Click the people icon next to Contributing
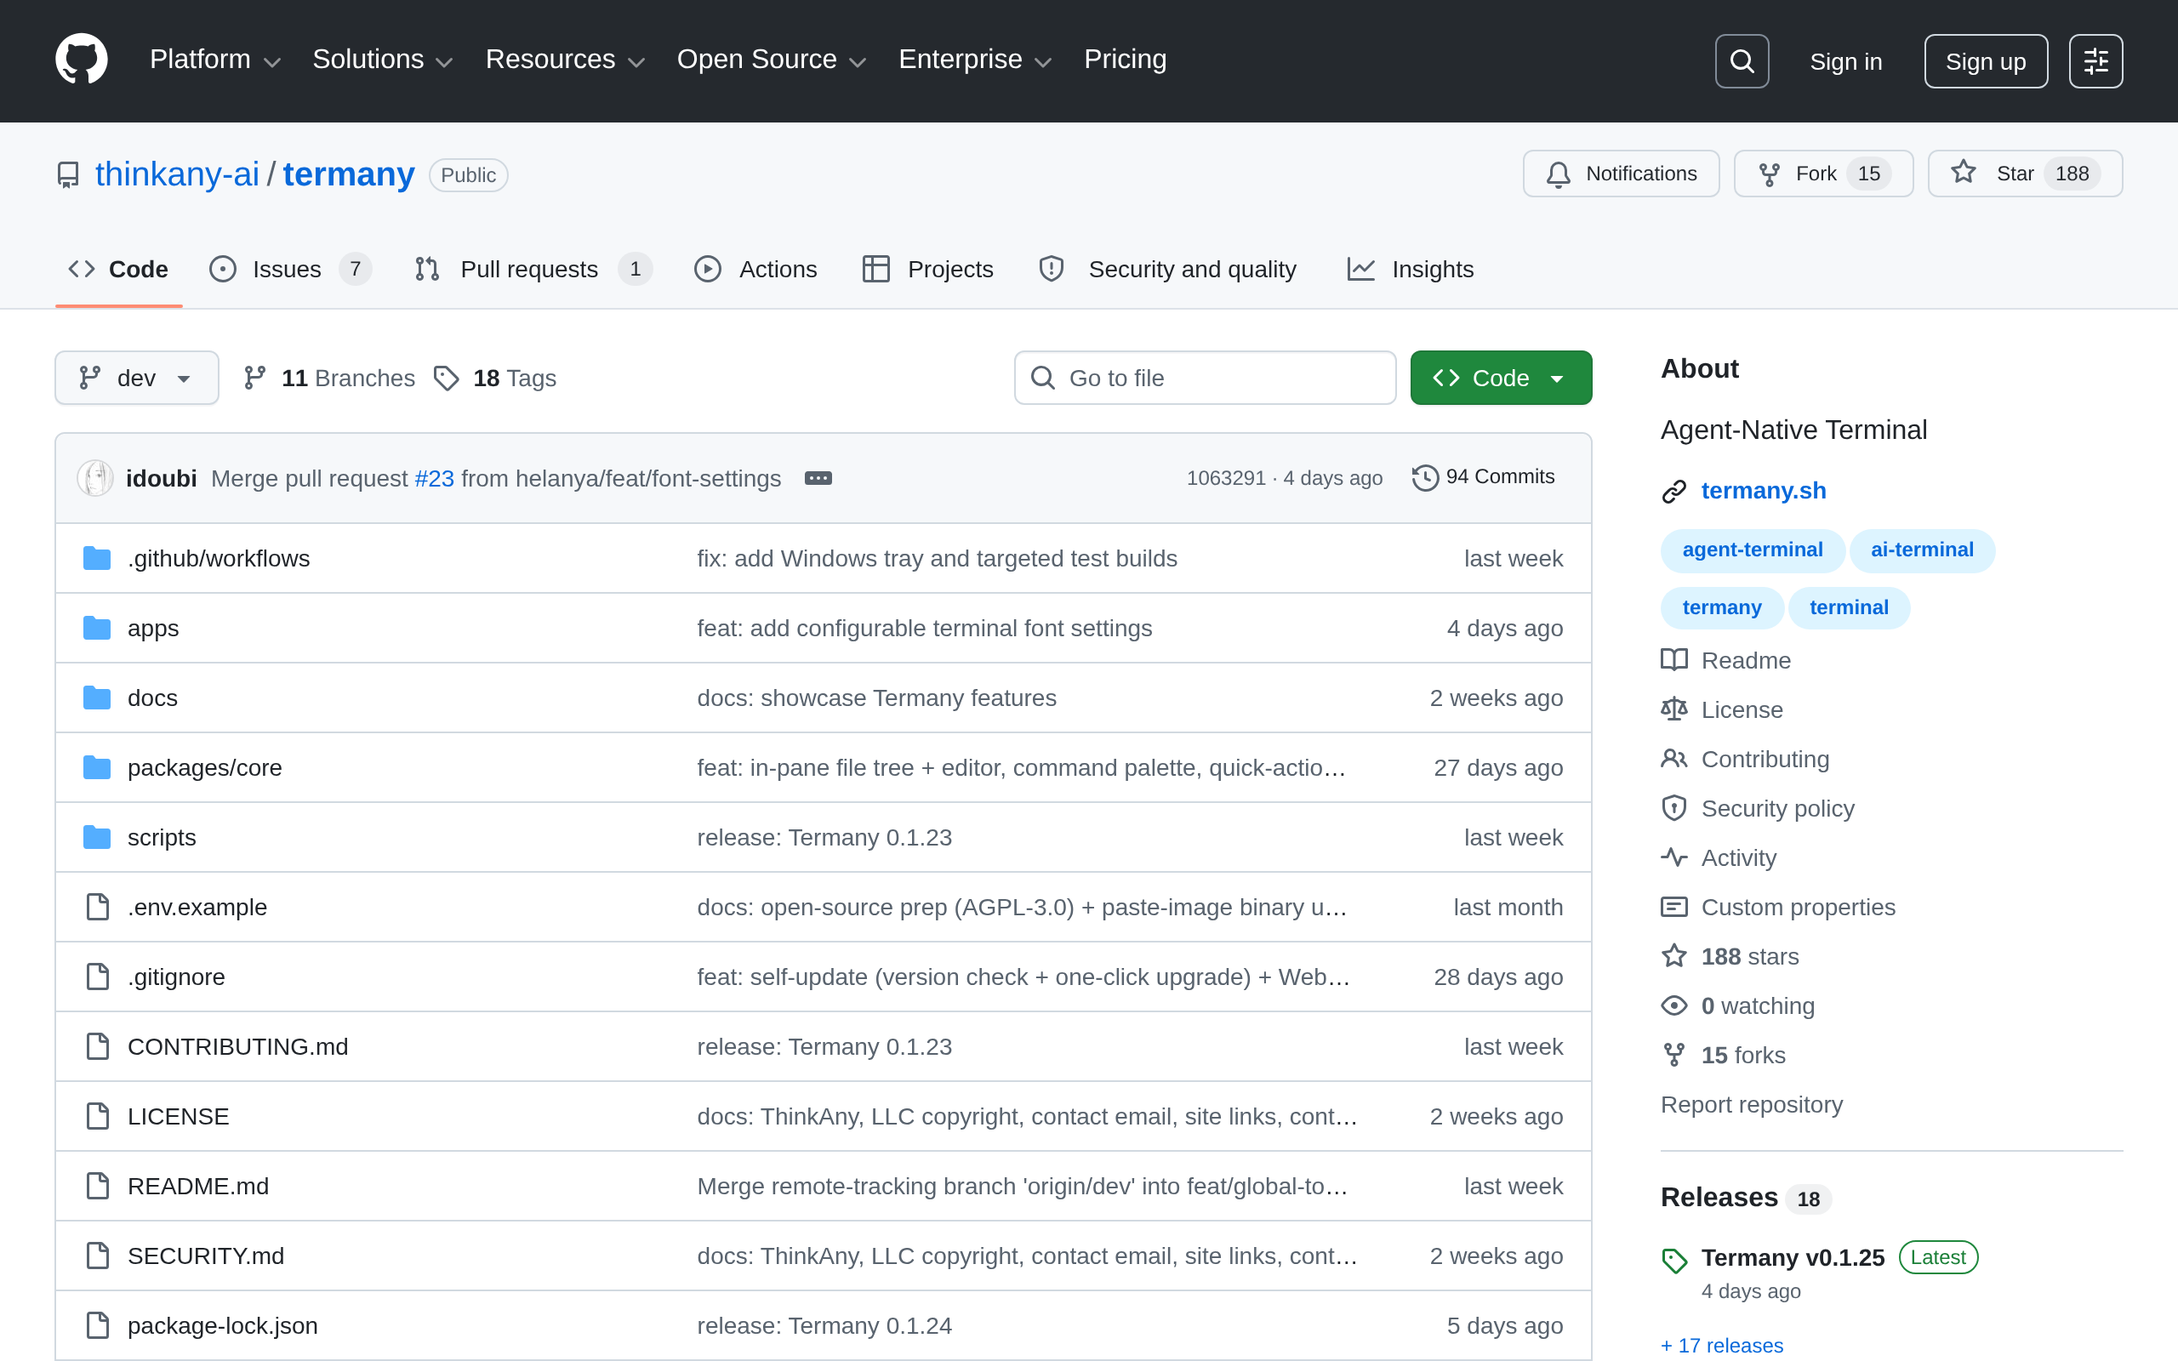Viewport: 2178px width, 1361px height. click(1674, 759)
